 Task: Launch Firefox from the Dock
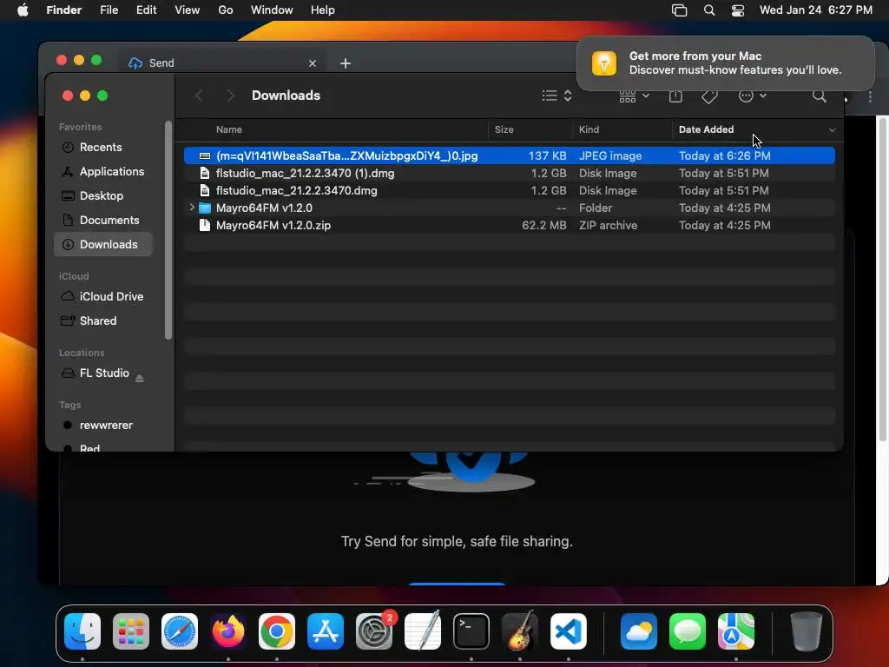click(x=228, y=631)
